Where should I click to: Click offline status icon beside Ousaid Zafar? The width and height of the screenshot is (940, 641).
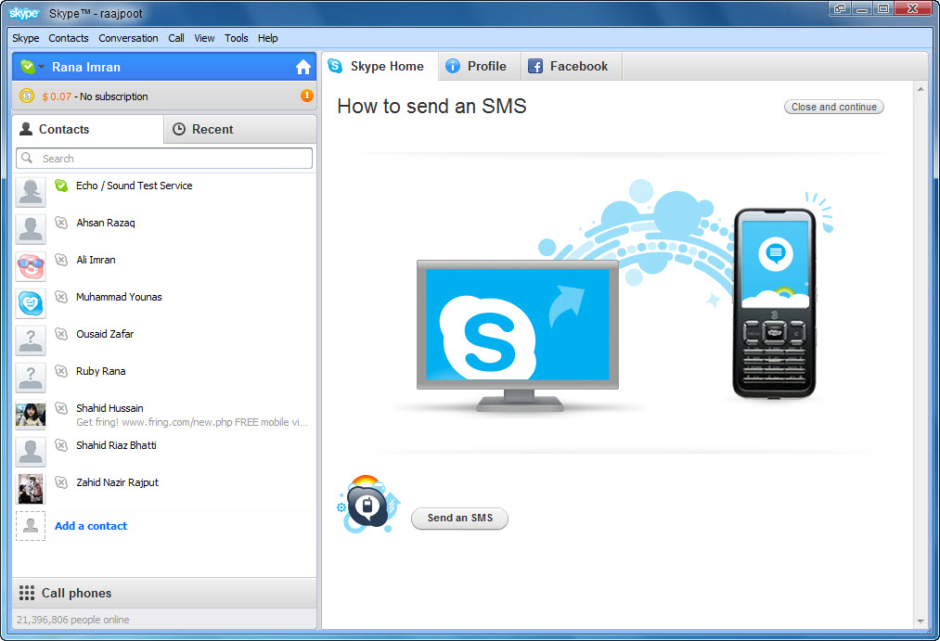61,334
